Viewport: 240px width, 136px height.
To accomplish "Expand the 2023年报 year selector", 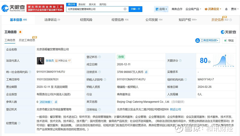I will coord(46,102).
